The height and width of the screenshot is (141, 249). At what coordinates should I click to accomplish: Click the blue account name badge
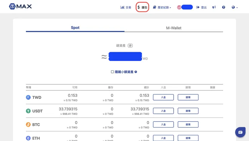[187, 7]
